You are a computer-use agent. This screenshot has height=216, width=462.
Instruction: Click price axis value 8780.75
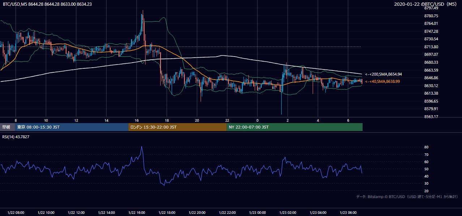tap(431, 16)
